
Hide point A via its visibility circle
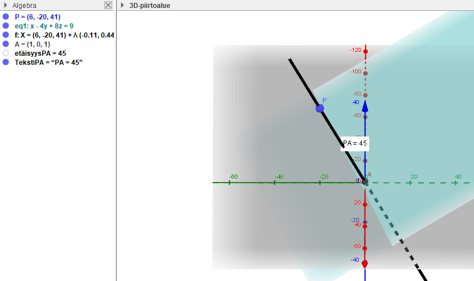[x=6, y=44]
